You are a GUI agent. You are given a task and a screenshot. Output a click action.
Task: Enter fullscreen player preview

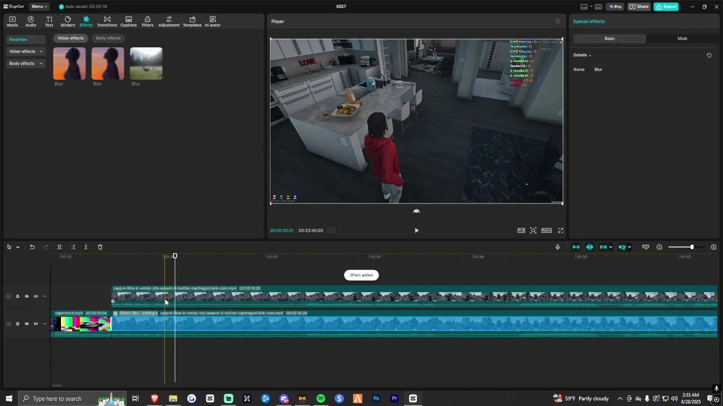pos(561,231)
